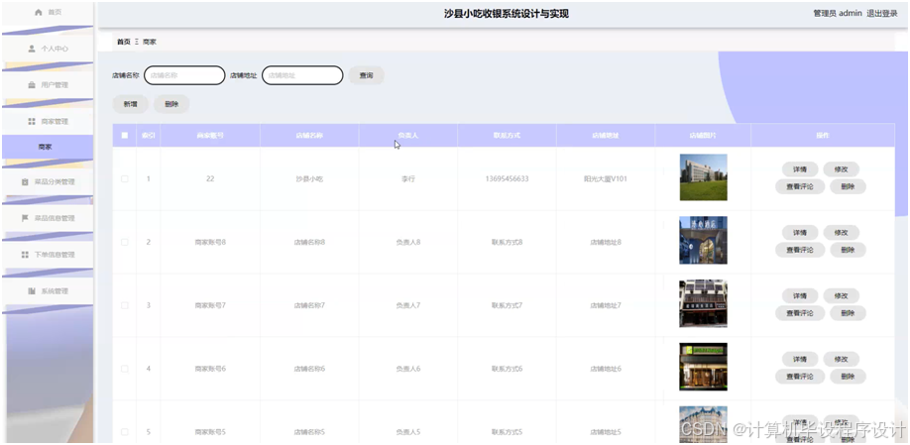Click the grid icon beside 下单信息管理

(25, 255)
